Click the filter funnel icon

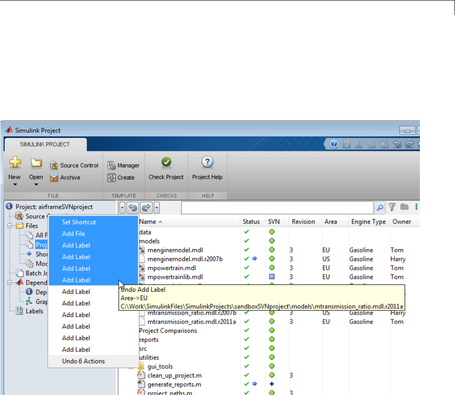tap(392, 207)
